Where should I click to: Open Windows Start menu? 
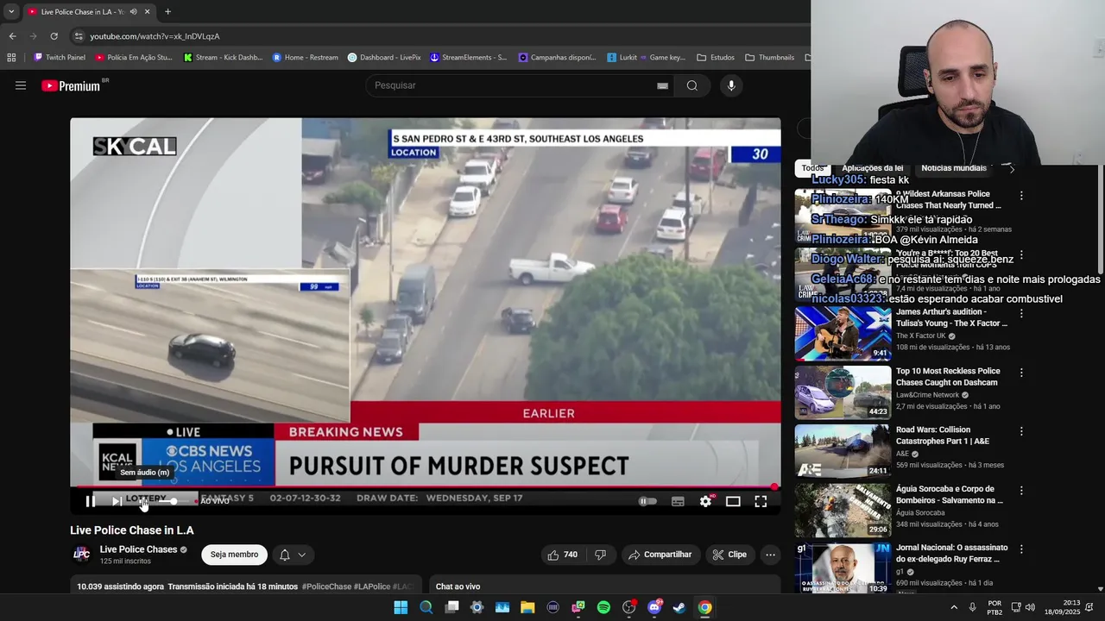(x=401, y=607)
